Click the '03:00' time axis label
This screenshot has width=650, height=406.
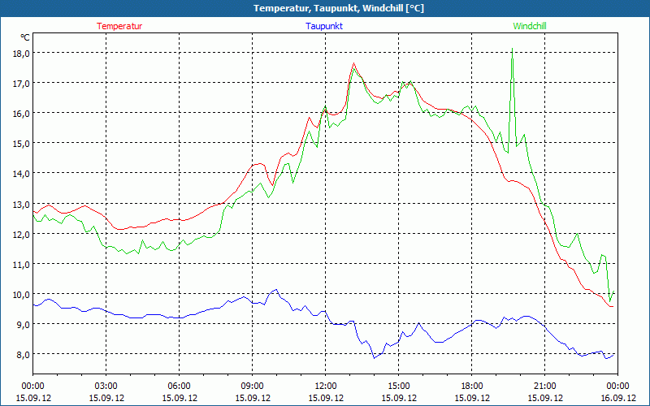click(106, 387)
